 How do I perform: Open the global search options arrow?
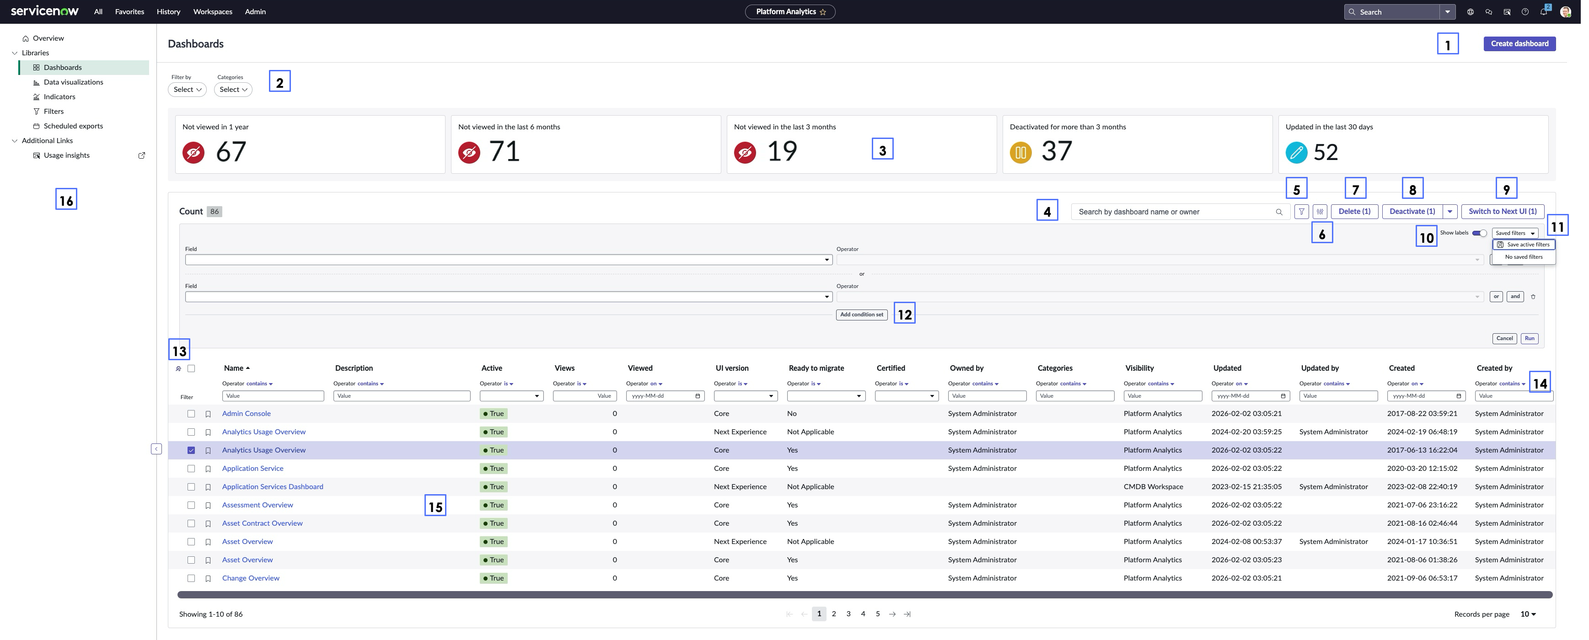1447,12
